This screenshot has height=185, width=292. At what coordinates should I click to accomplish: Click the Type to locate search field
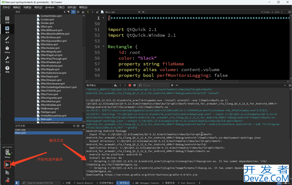pyautogui.click(x=40, y=183)
